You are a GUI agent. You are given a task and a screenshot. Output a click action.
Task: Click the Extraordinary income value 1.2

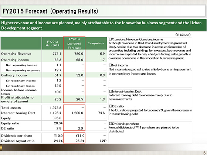point(59,80)
